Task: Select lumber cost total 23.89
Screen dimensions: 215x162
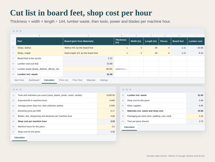Action: tap(88, 64)
